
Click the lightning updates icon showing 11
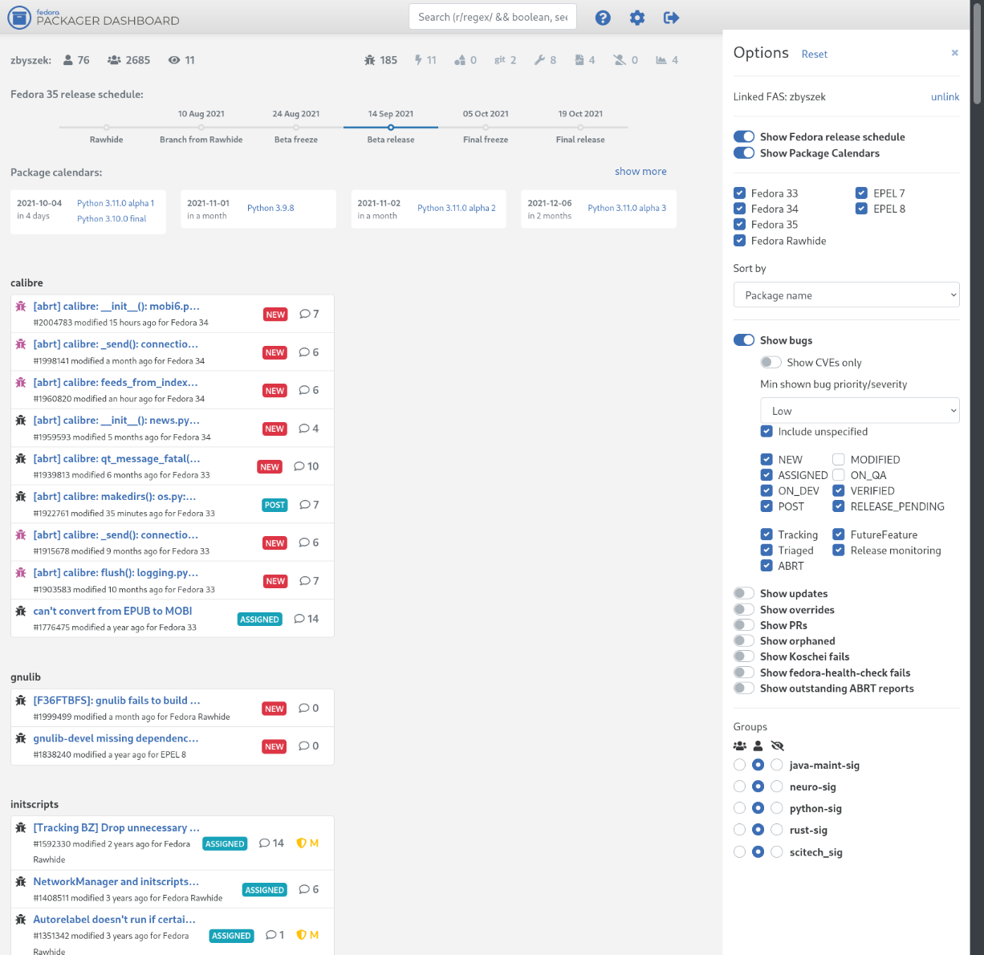[x=418, y=60]
